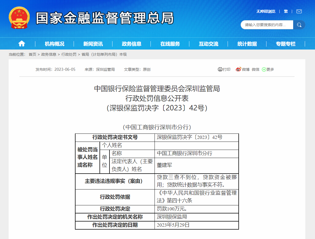Click the printer icon beside 打印
315x239 pixels.
click(220, 69)
